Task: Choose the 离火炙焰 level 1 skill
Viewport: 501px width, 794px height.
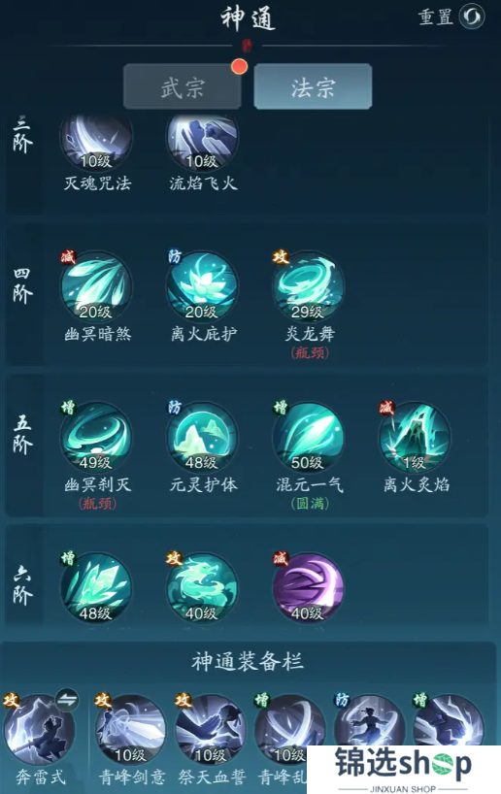Action: pos(415,438)
